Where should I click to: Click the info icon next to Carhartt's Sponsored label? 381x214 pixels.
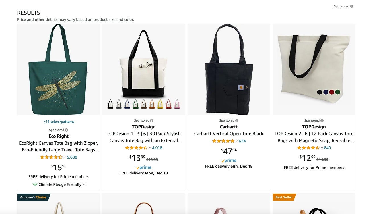coord(237,120)
